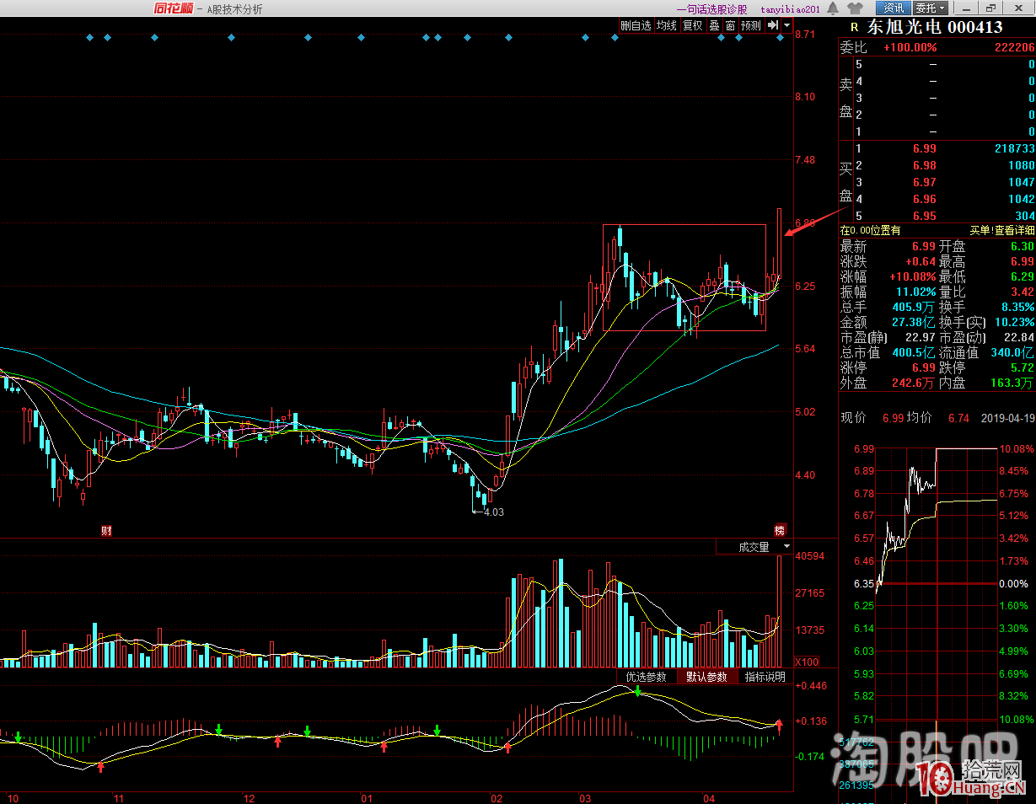The image size is (1036, 804).
Task: Click the tallest latest volume bar
Action: click(780, 611)
